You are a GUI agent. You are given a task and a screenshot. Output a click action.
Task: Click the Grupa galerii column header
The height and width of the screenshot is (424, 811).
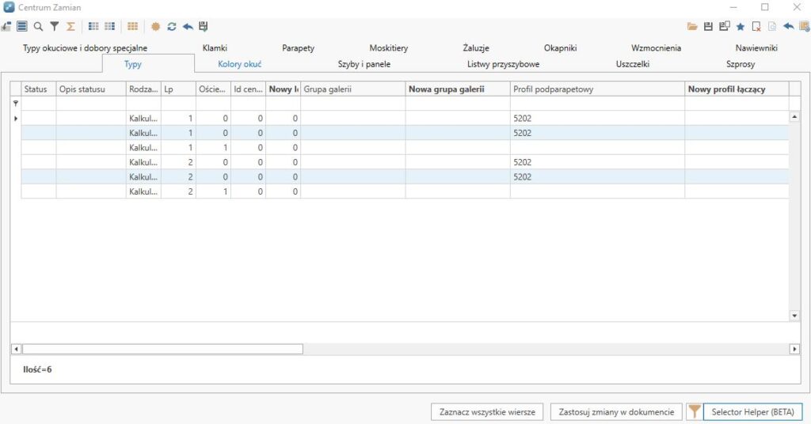click(x=352, y=89)
